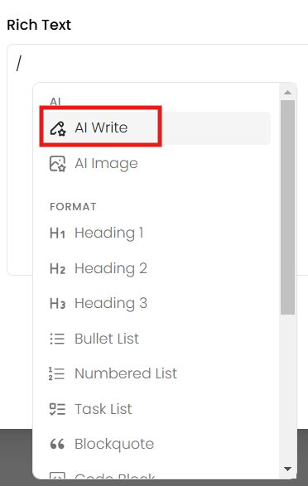The width and height of the screenshot is (308, 486).
Task: Apply Heading 1 format
Action: pyautogui.click(x=156, y=233)
